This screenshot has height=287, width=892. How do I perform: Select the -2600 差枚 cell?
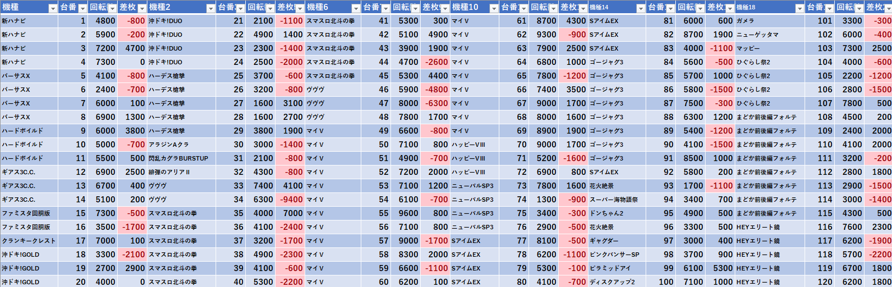[435, 62]
